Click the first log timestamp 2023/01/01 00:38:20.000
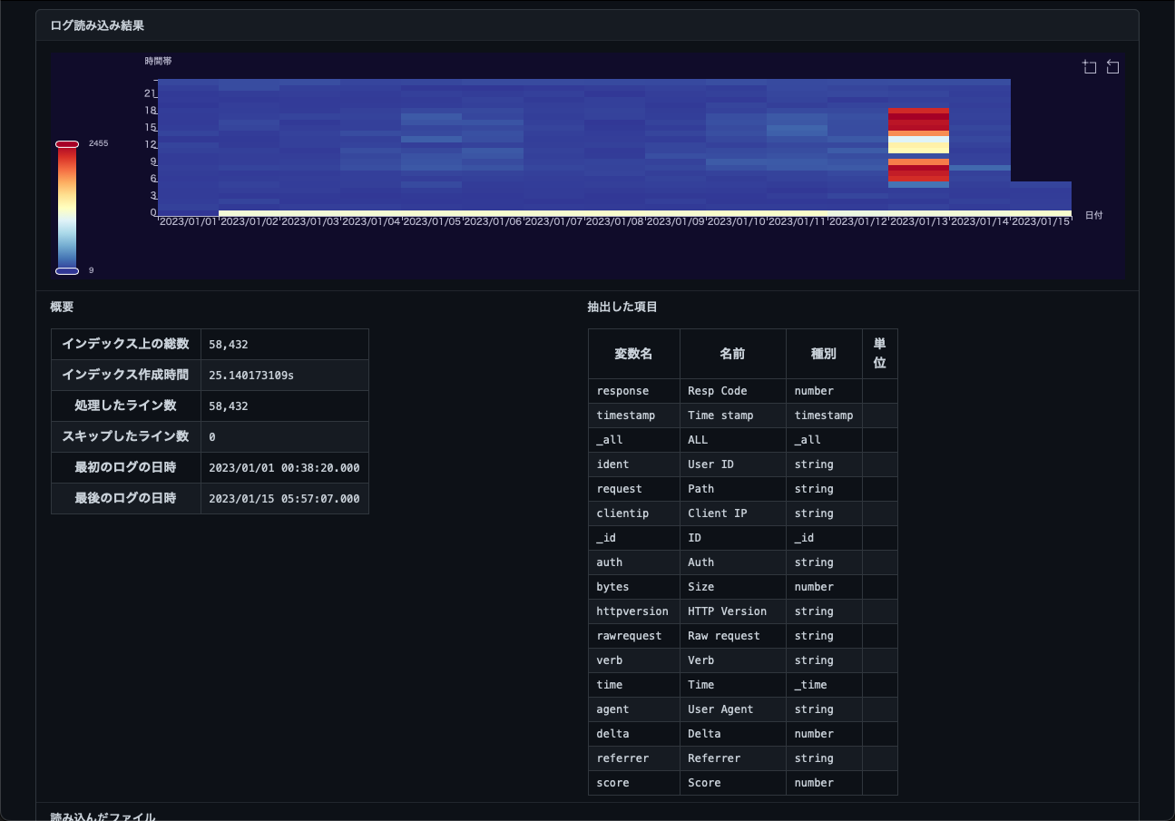The width and height of the screenshot is (1175, 821). 284,468
